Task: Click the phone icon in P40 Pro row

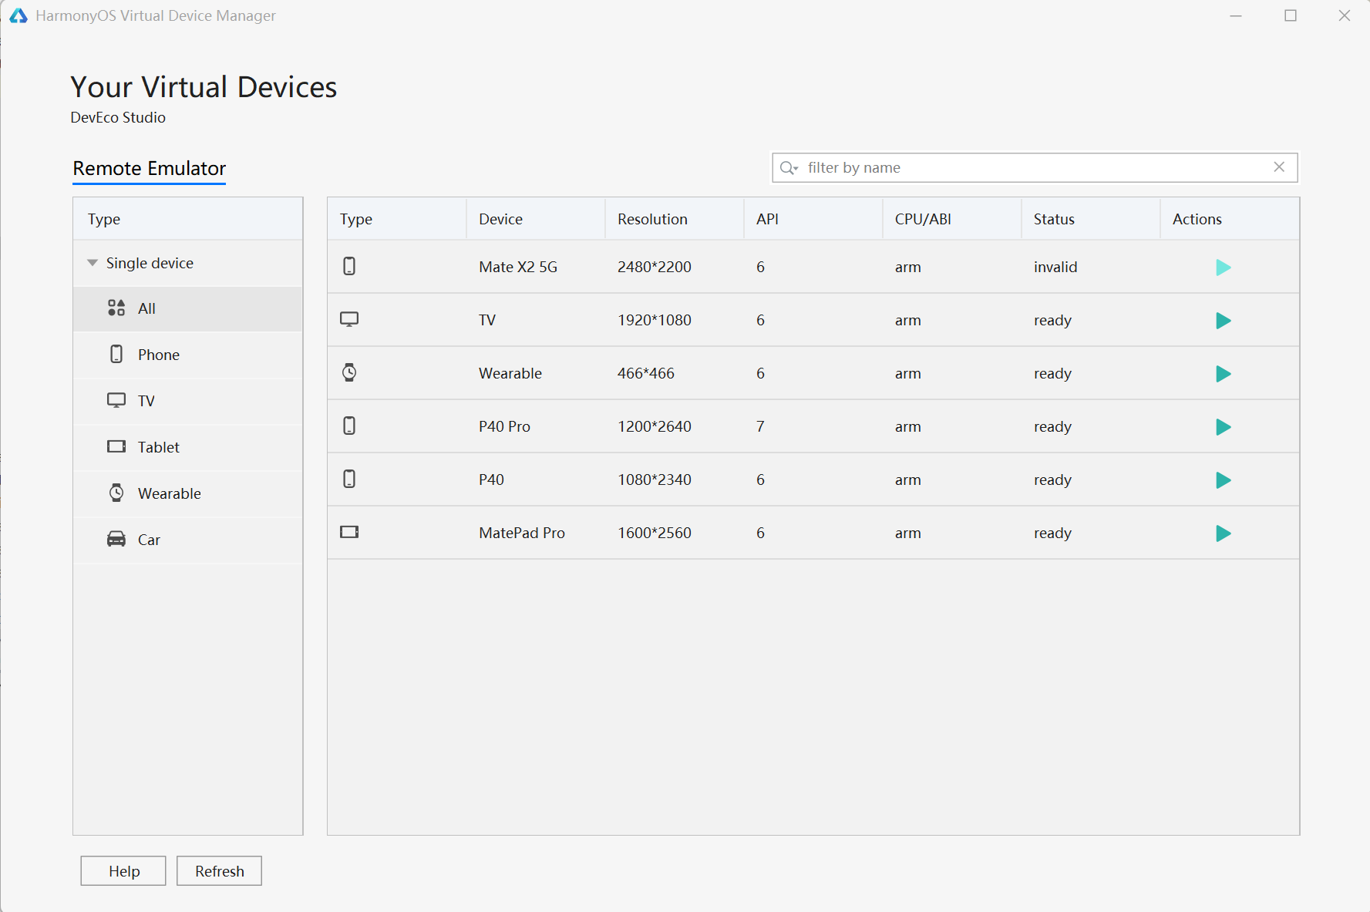Action: point(349,426)
